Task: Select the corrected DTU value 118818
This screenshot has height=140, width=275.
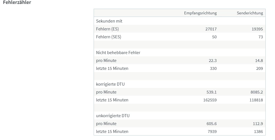Action: tap(256, 100)
